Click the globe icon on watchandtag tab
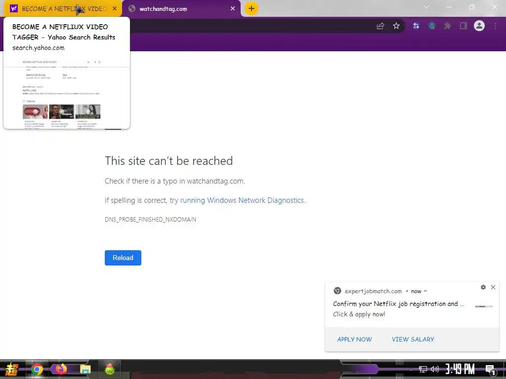This screenshot has width=506, height=379. [131, 9]
